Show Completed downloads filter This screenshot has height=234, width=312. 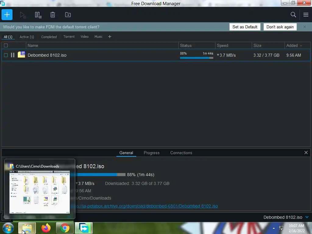pyautogui.click(x=49, y=37)
